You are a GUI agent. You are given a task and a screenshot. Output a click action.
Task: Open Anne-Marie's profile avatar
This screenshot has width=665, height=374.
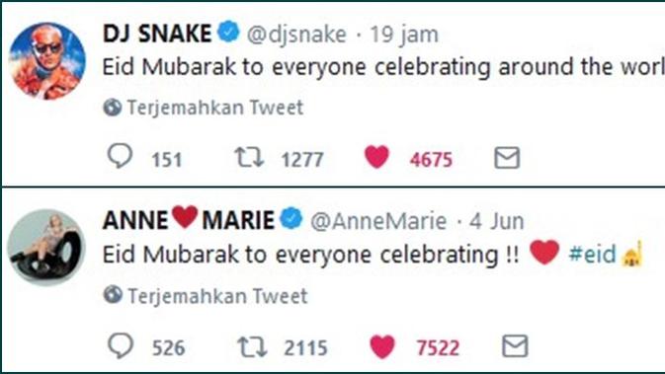[47, 248]
